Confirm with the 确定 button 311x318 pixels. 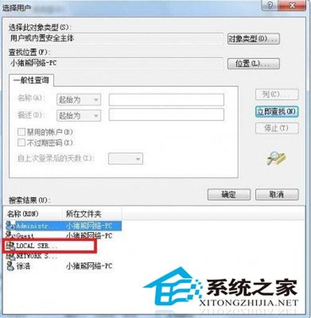[229, 194]
